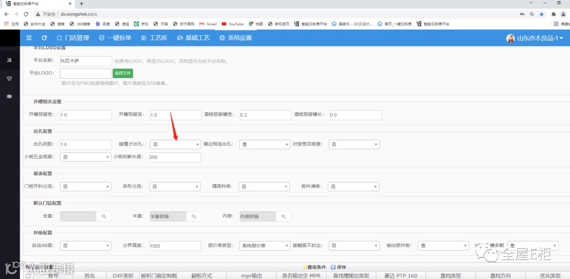Open the 小板五金规避 dropdown

point(85,157)
